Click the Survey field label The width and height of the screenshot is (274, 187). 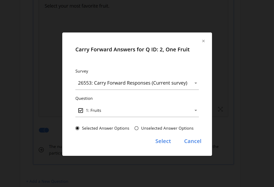(82, 71)
